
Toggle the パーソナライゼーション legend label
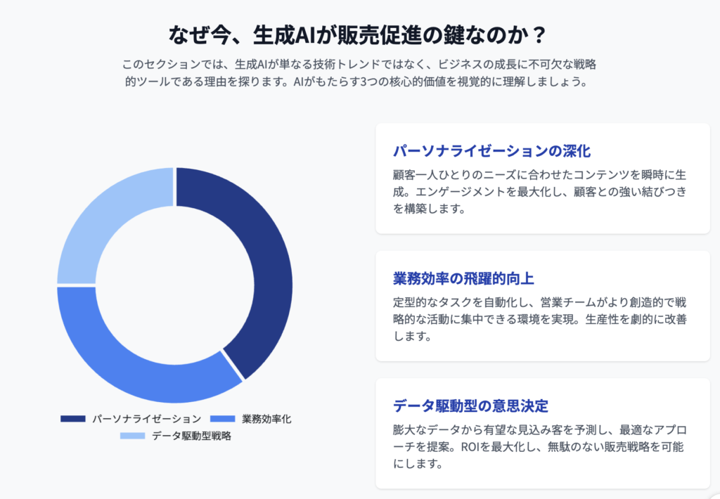tap(146, 419)
